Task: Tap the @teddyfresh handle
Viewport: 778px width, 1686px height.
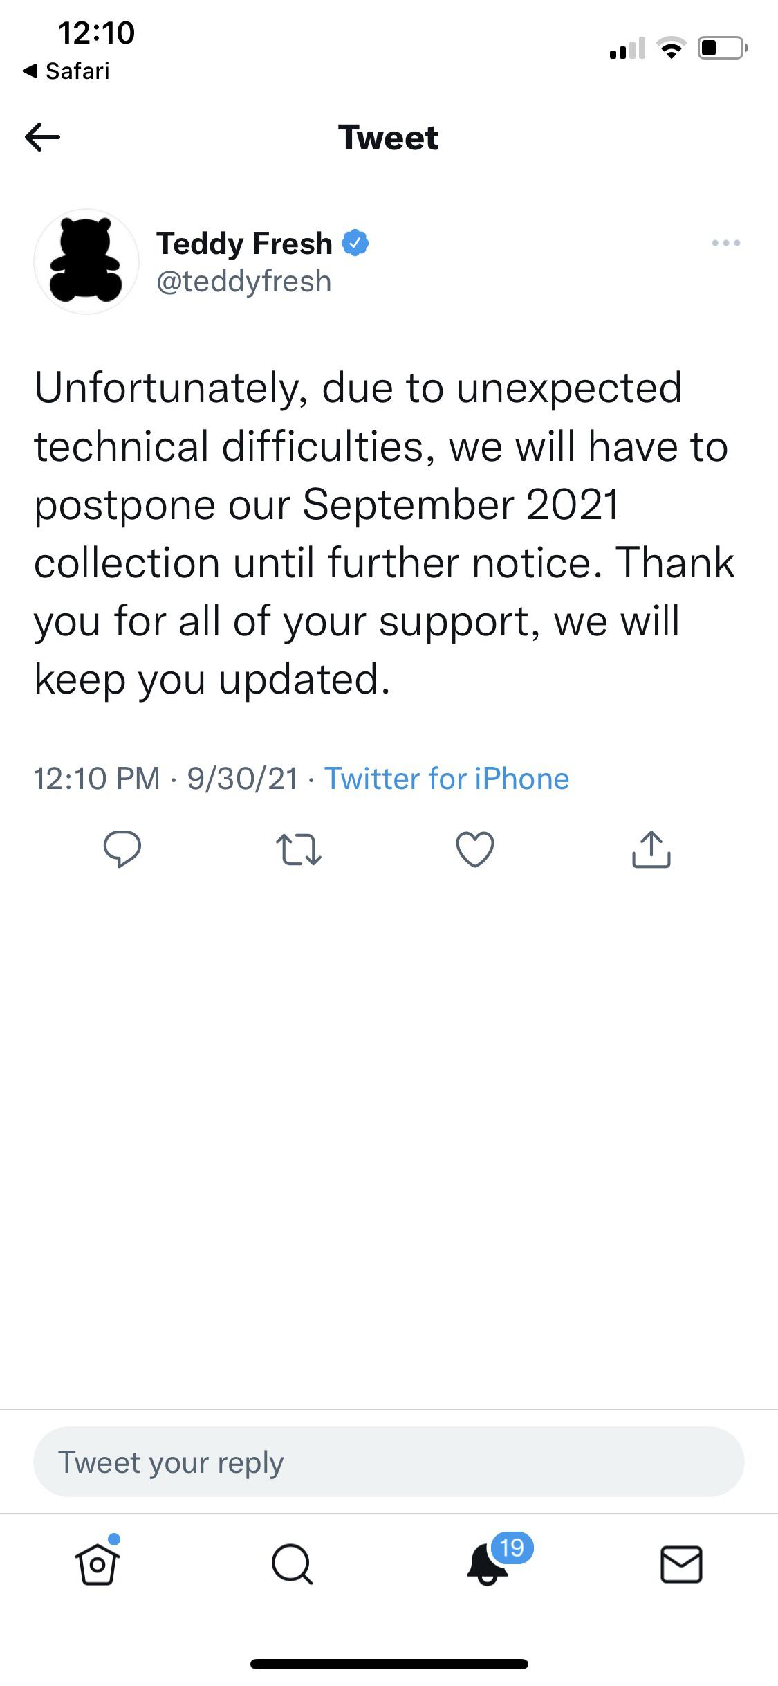Action: coord(244,282)
